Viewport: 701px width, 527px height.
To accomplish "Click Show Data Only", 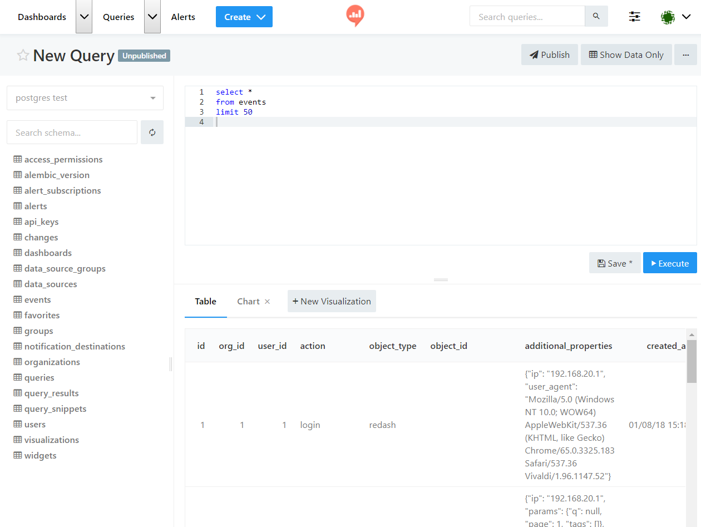I will tap(626, 55).
